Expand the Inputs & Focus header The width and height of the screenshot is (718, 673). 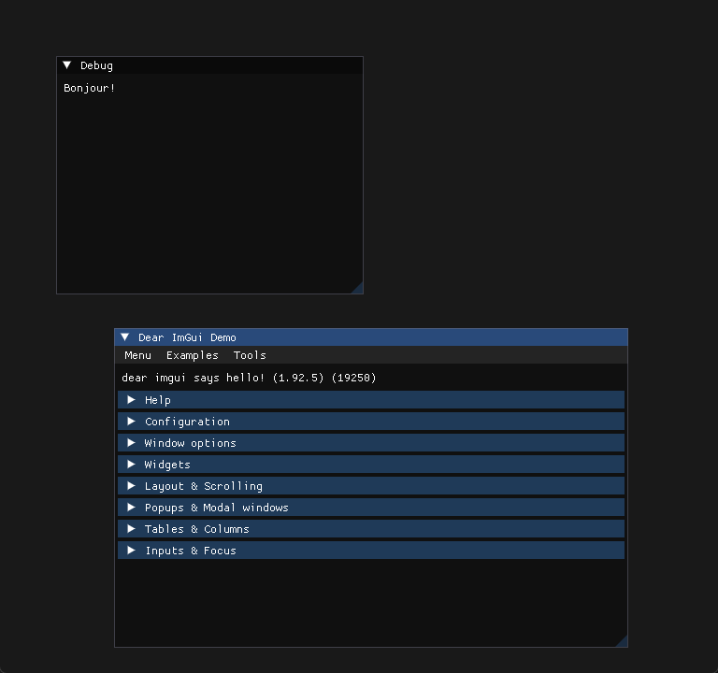point(190,551)
